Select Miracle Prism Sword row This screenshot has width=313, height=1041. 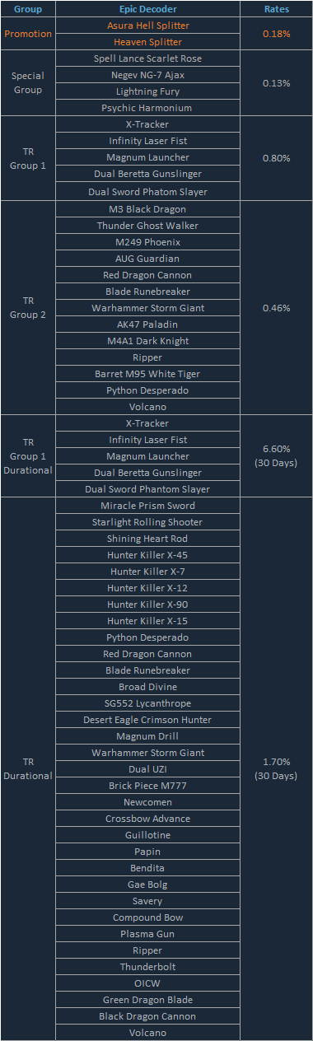coord(148,506)
